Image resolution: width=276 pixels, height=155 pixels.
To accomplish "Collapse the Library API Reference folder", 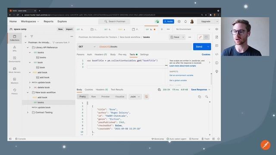I will pyautogui.click(x=28, y=47).
